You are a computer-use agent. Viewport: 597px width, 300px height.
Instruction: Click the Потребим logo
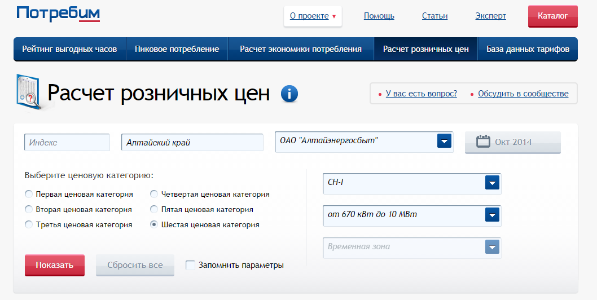[x=58, y=14]
